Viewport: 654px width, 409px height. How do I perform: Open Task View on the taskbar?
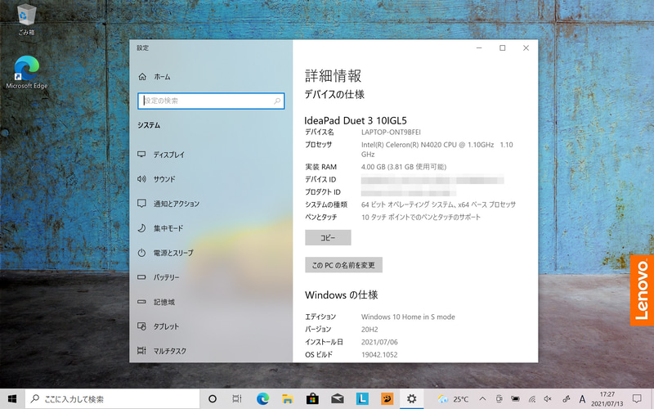[x=237, y=399]
